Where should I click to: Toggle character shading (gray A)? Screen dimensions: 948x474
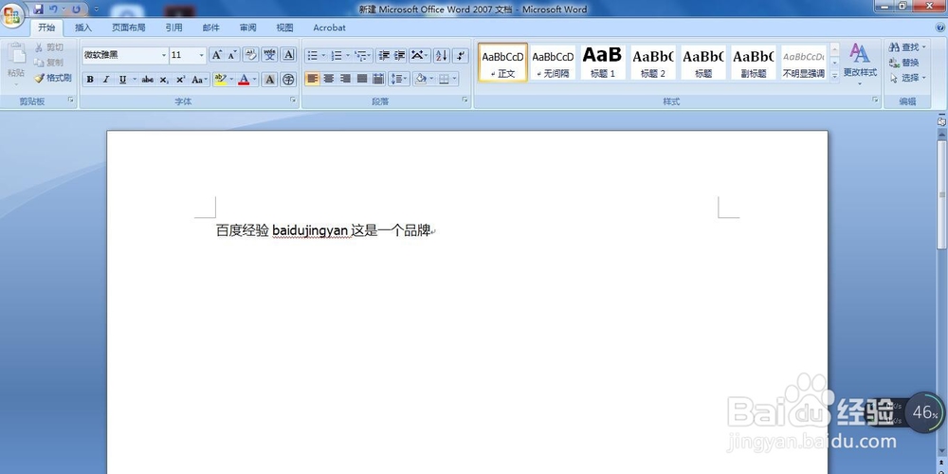(x=269, y=80)
